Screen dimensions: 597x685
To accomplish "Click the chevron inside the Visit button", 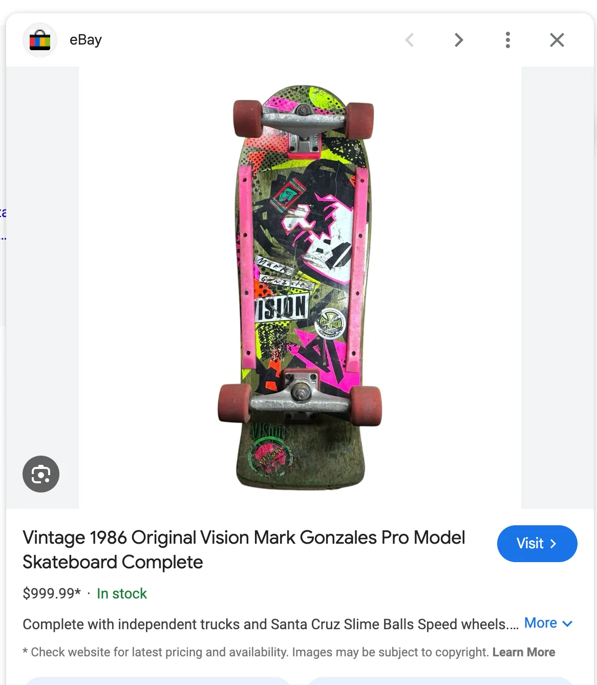I will pyautogui.click(x=554, y=544).
